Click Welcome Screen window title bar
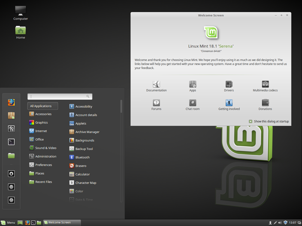The image size is (302, 226). (211, 15)
